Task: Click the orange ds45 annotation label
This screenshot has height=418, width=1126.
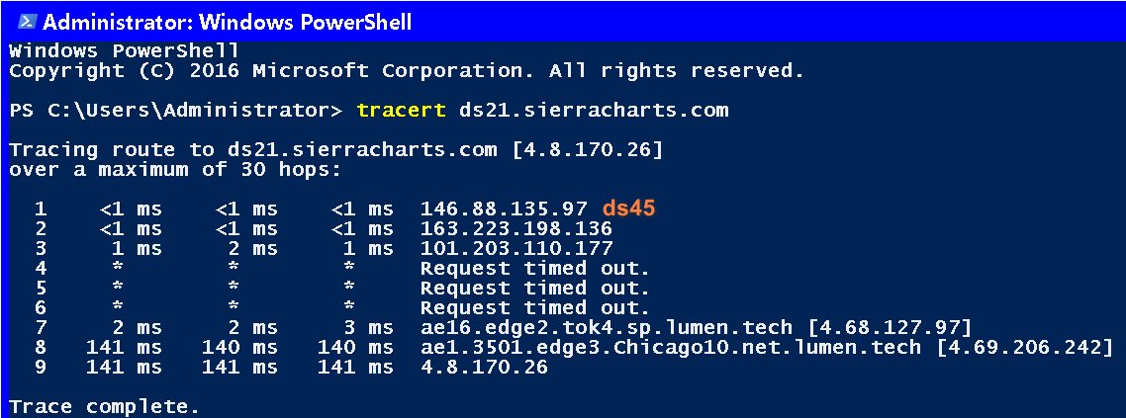Action: tap(629, 209)
